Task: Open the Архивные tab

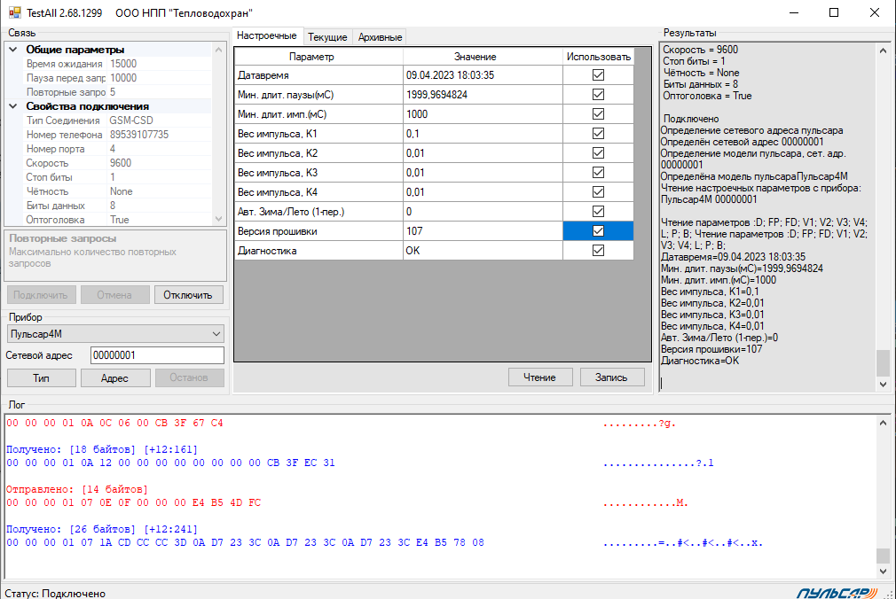Action: click(x=380, y=37)
